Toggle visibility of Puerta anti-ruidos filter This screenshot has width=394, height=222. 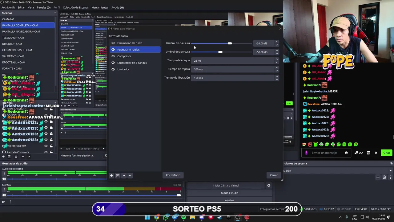113,50
